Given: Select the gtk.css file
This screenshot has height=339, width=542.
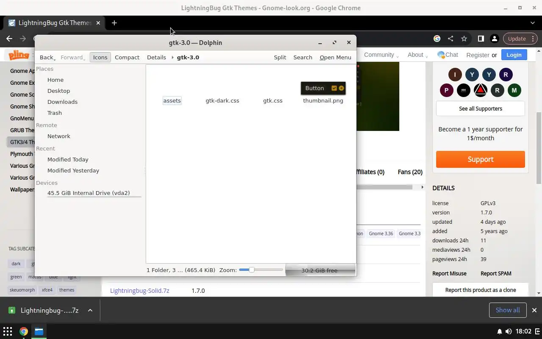Looking at the screenshot, I should coord(273,100).
